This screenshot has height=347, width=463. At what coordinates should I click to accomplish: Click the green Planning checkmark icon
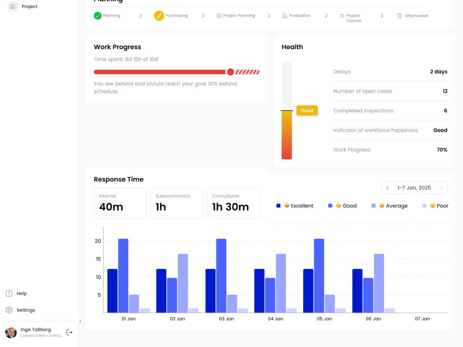[x=98, y=16]
